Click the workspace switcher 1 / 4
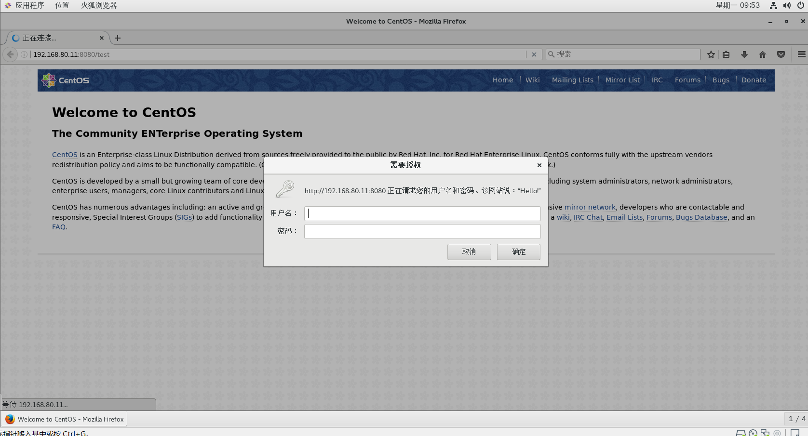 pyautogui.click(x=796, y=419)
